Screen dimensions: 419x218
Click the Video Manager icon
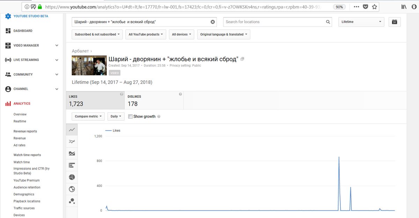pyautogui.click(x=8, y=45)
